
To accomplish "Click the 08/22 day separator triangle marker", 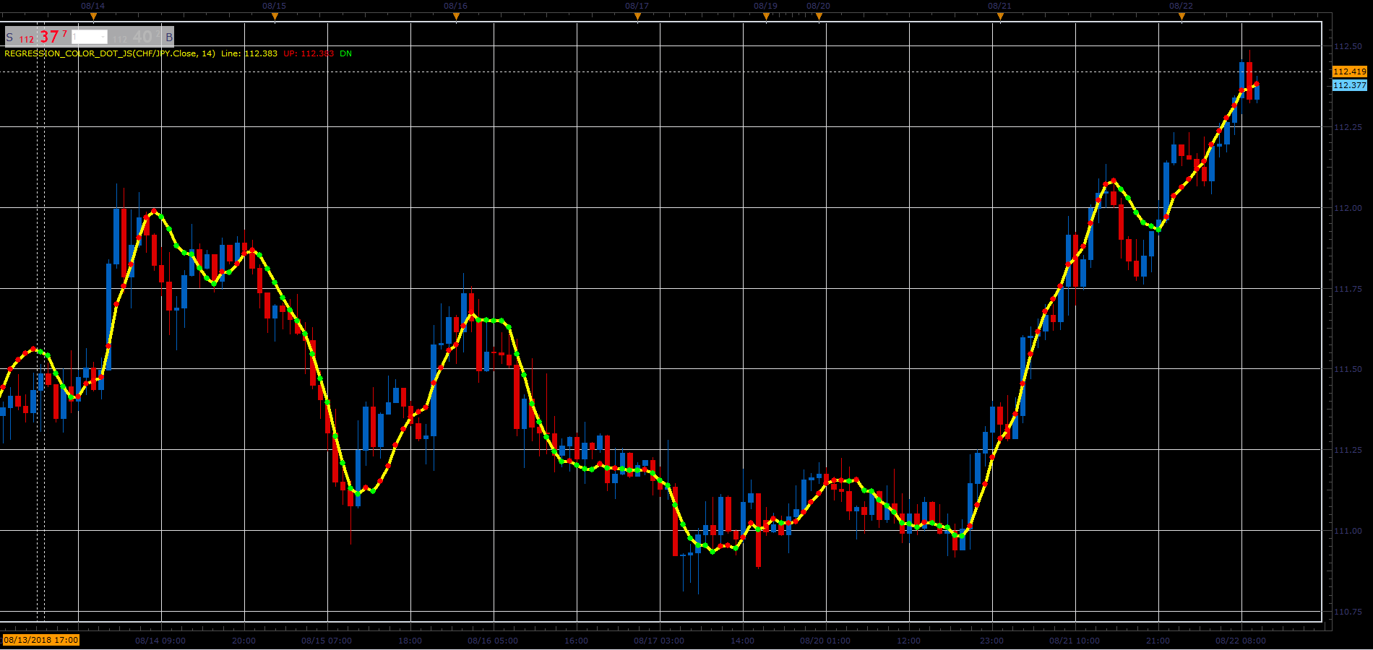I will click(x=1182, y=17).
